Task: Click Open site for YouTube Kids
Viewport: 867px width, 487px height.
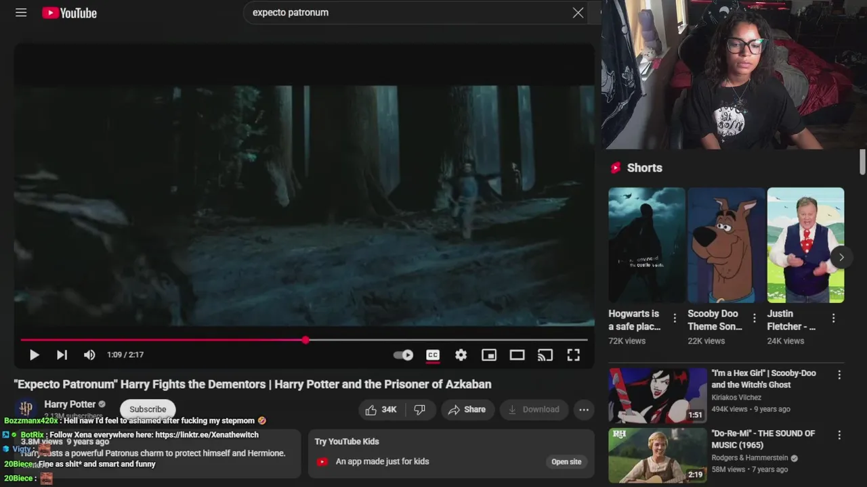Action: 566,462
